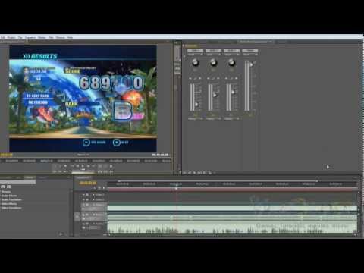
Task: Mute the third mixer track
Action: click(227, 79)
